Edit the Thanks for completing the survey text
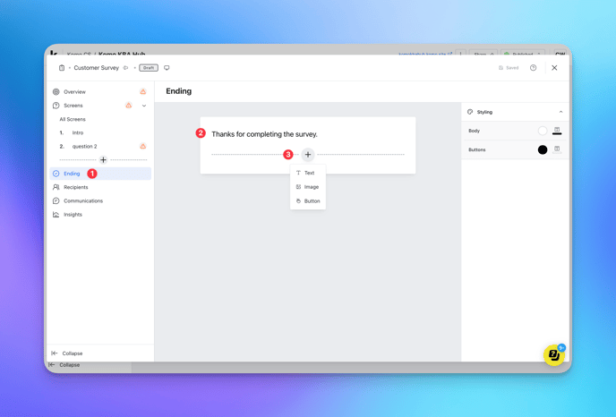 coord(264,134)
